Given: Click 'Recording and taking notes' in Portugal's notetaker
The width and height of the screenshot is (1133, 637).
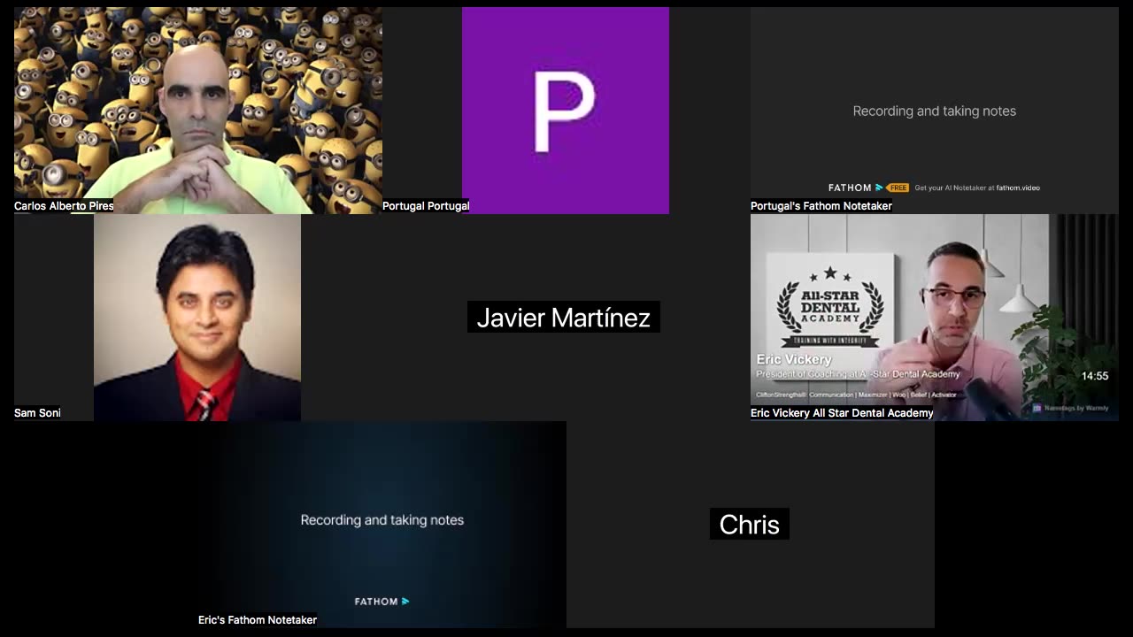Looking at the screenshot, I should coord(935,111).
